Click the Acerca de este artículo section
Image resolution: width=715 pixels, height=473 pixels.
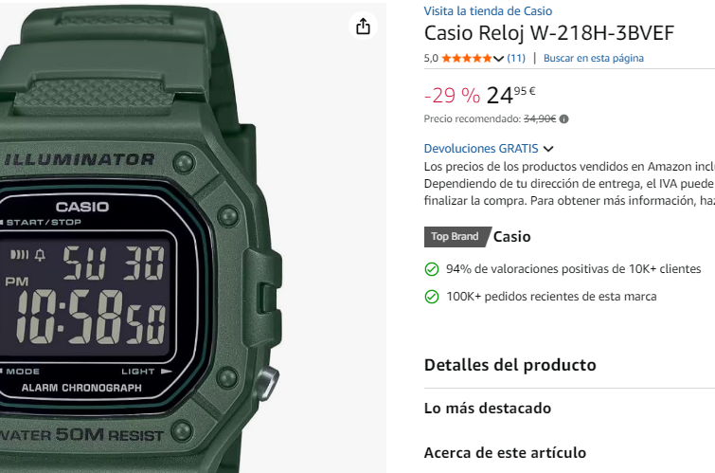coord(505,452)
